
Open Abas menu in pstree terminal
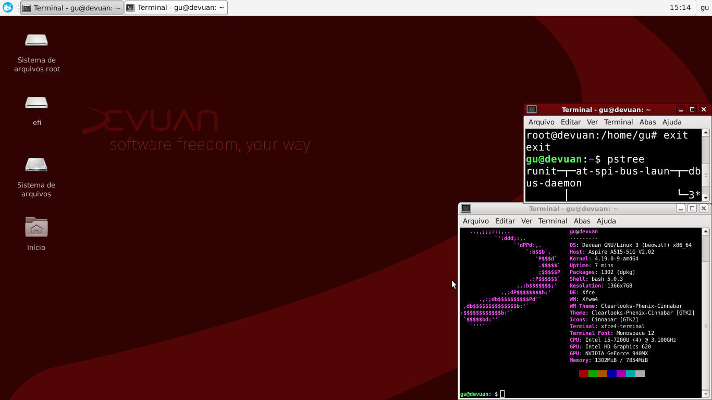(x=647, y=122)
